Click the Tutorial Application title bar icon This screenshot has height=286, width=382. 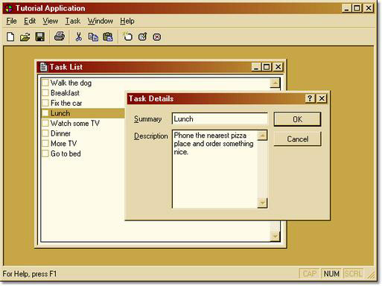coord(9,8)
